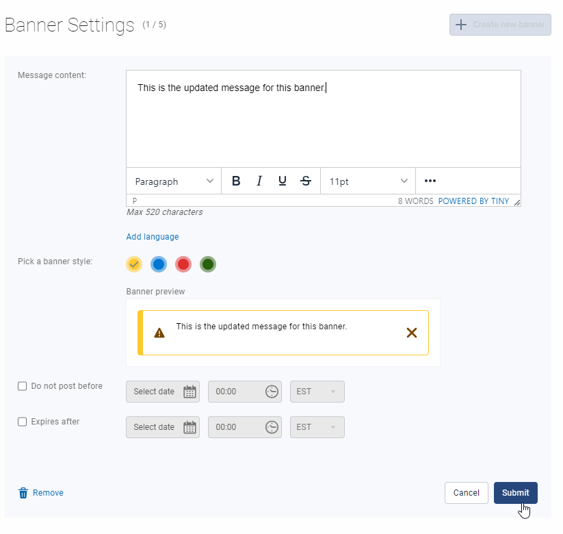Apply italic formatting

coord(259,181)
